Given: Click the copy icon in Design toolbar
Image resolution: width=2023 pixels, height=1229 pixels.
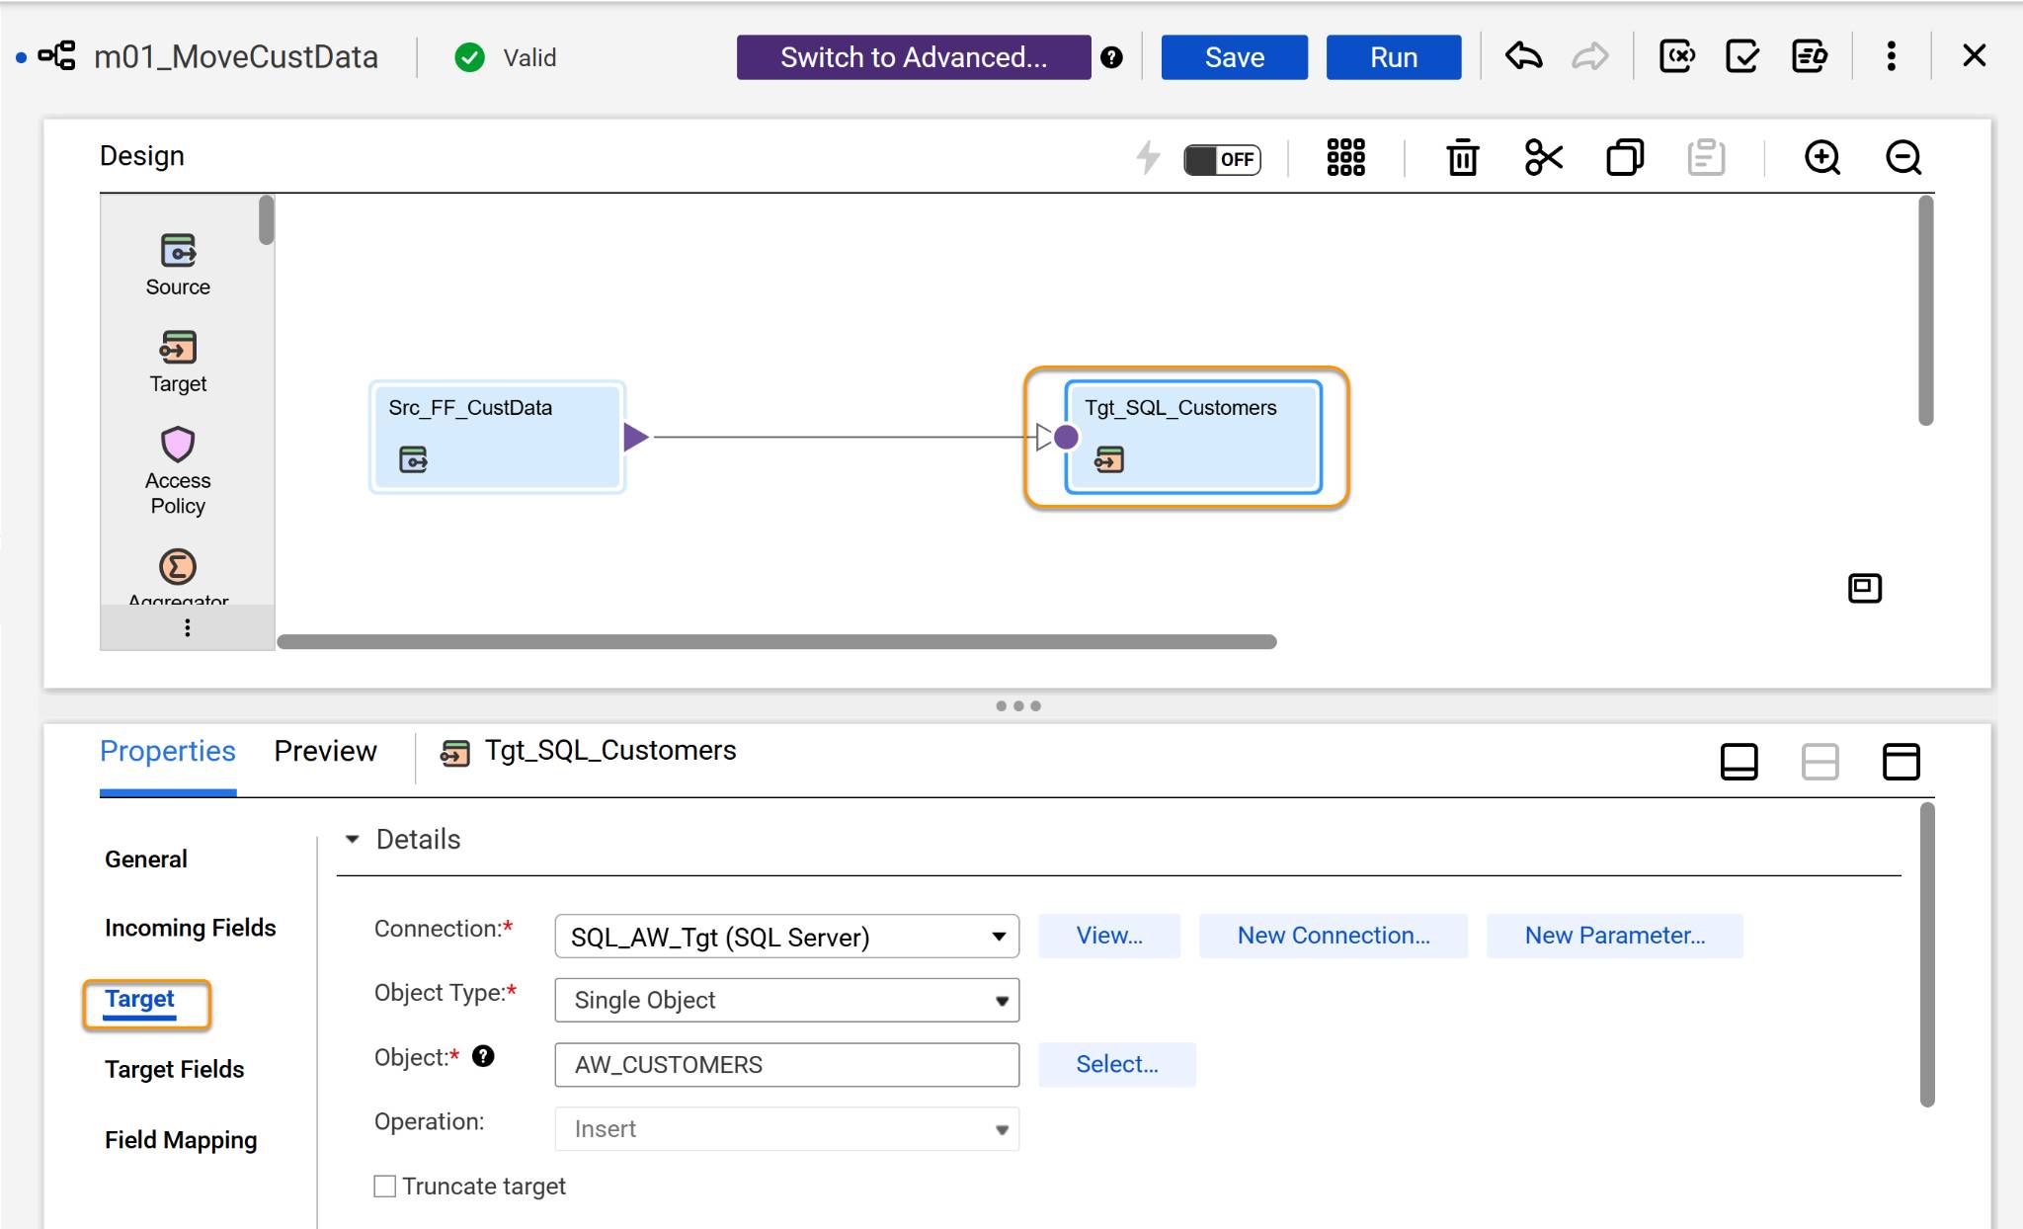Looking at the screenshot, I should click(1625, 157).
